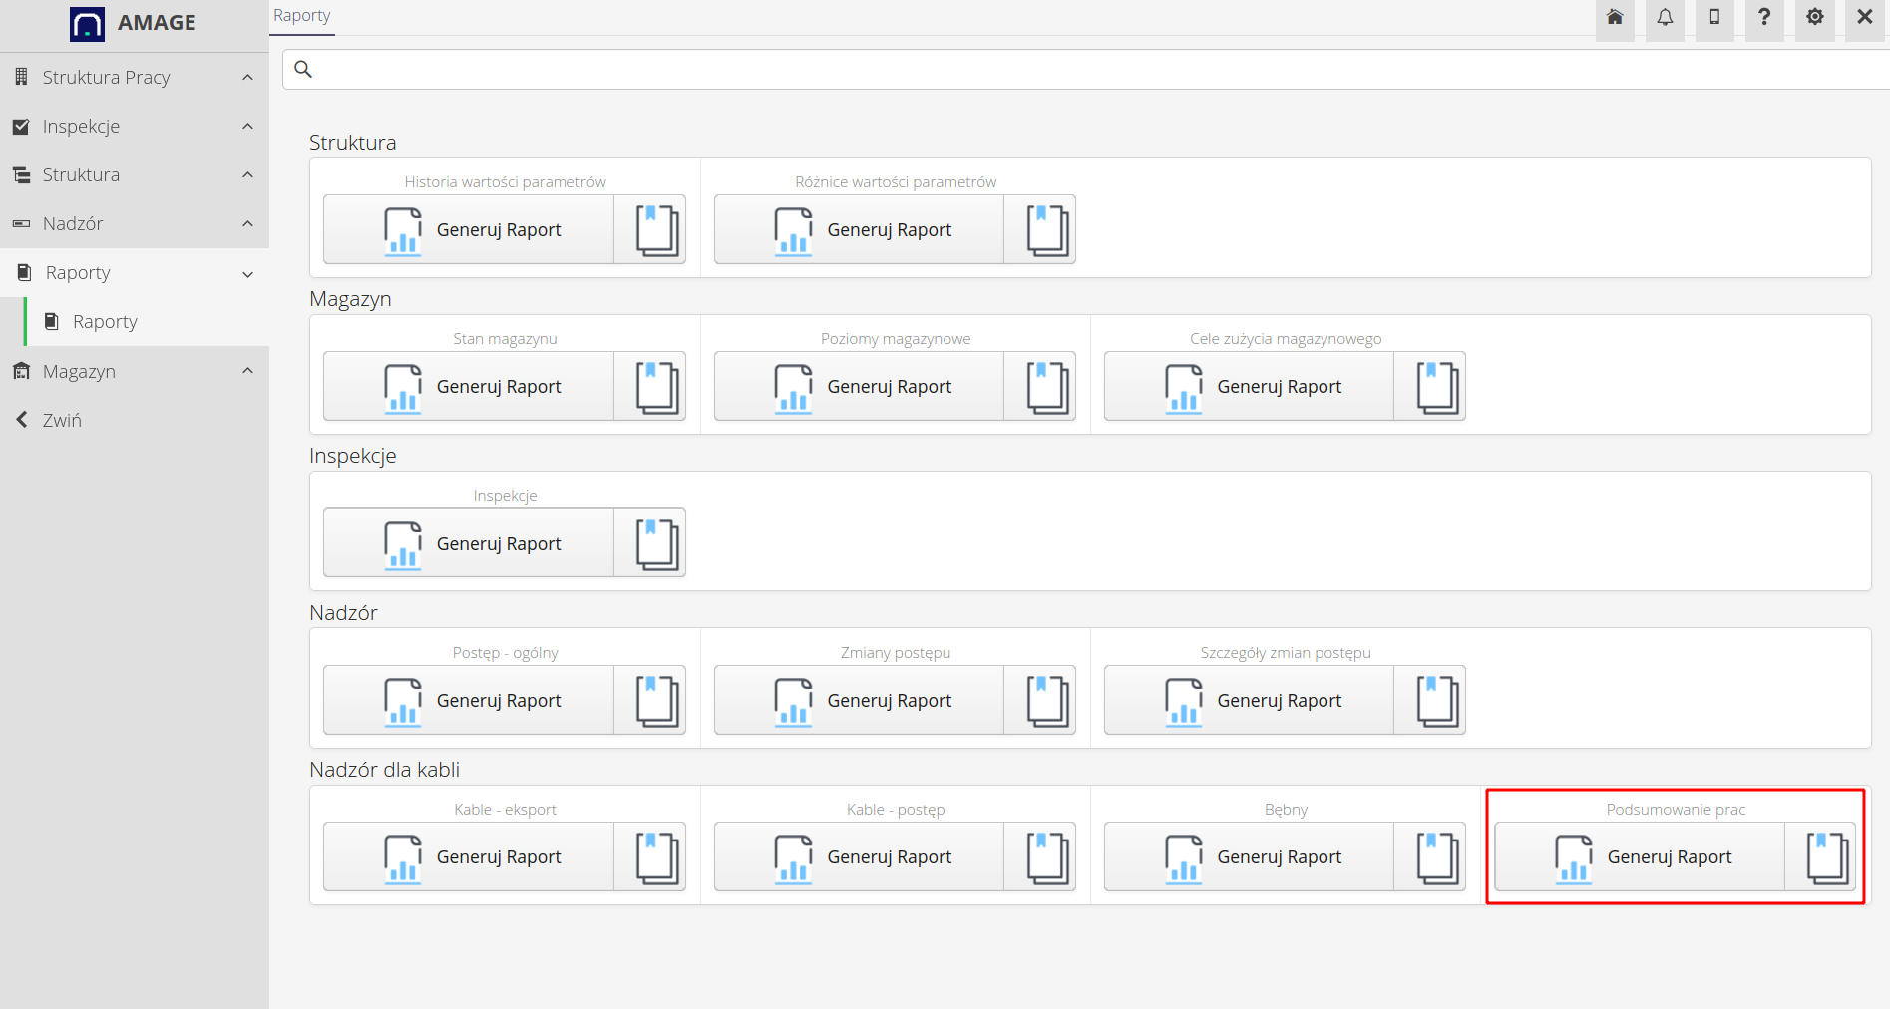Generate the Zmiany postępu report
Image resolution: width=1890 pixels, height=1009 pixels.
(x=859, y=701)
